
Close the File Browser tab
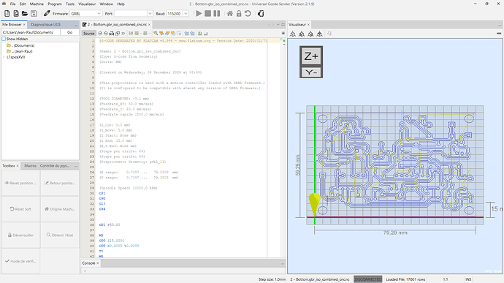click(x=24, y=24)
